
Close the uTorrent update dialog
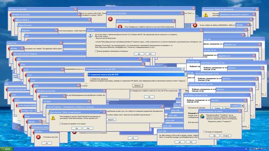(201, 30)
